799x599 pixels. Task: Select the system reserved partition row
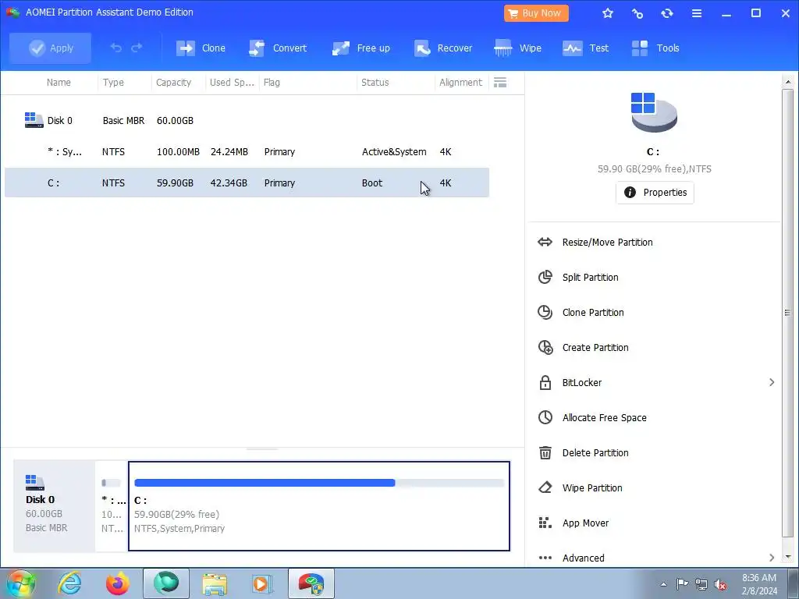pyautogui.click(x=247, y=152)
